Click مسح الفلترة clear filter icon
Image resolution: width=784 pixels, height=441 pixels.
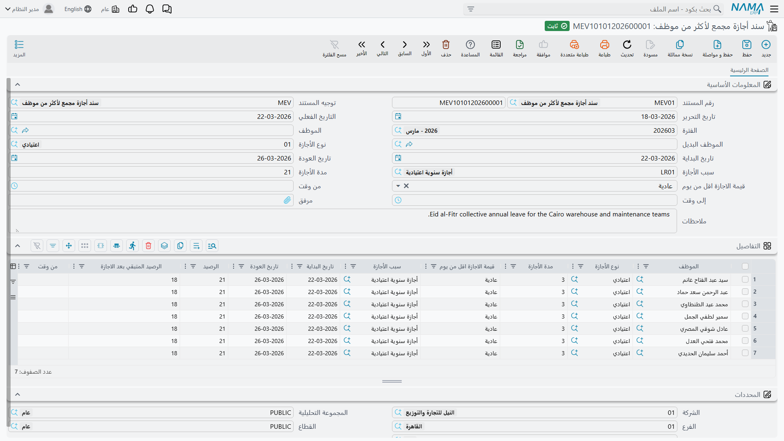tap(334, 45)
